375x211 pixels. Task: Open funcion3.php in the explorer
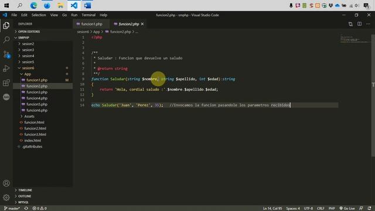click(x=43, y=92)
